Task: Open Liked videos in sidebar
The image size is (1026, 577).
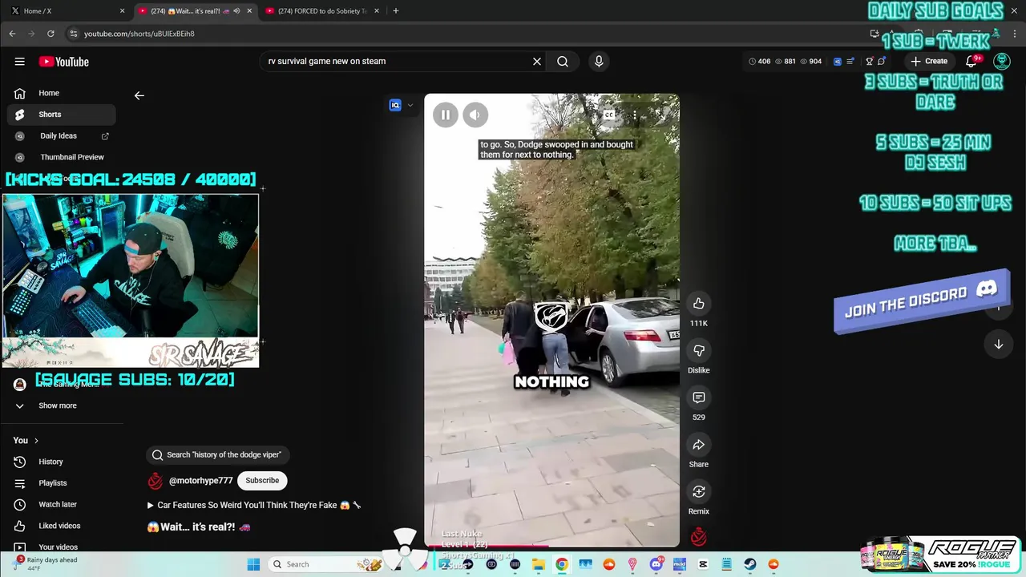Action: [61, 526]
